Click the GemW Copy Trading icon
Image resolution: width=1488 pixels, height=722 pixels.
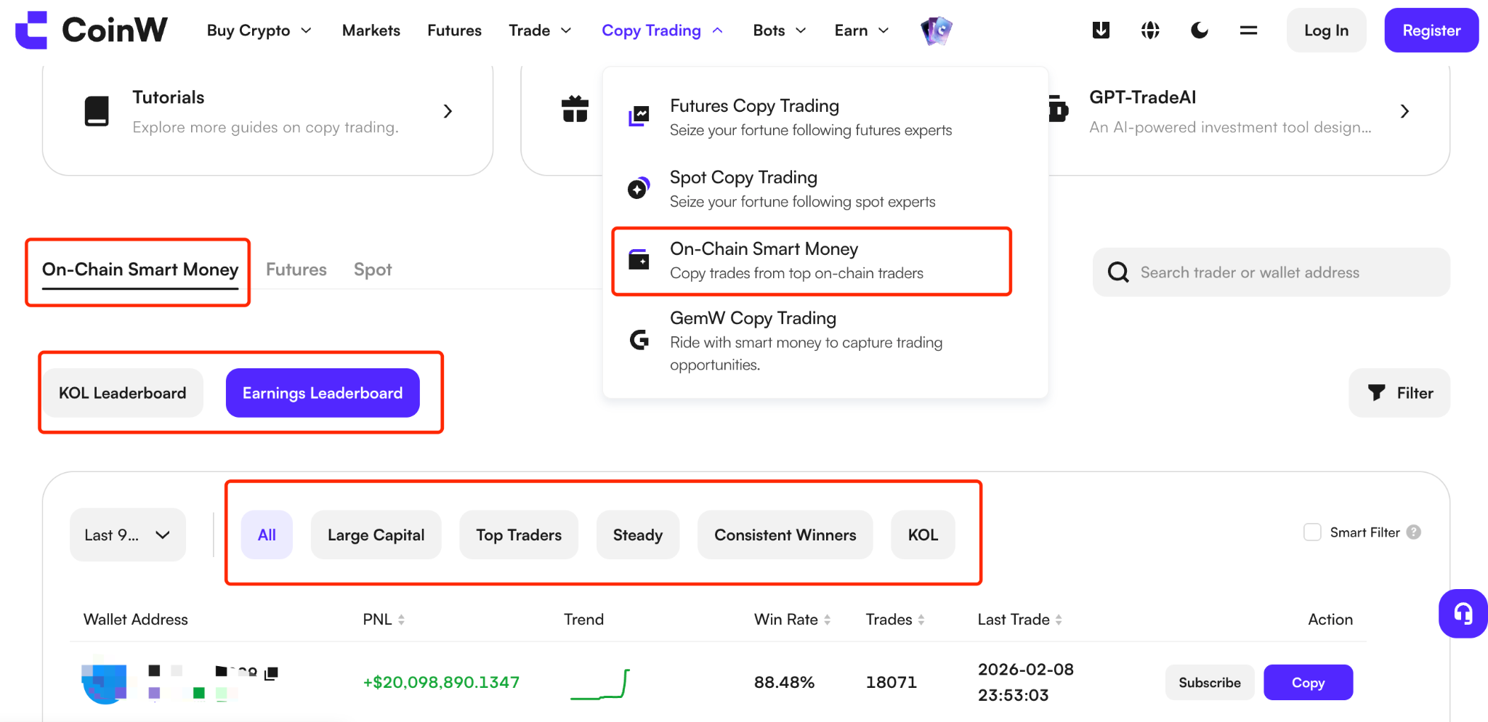639,339
